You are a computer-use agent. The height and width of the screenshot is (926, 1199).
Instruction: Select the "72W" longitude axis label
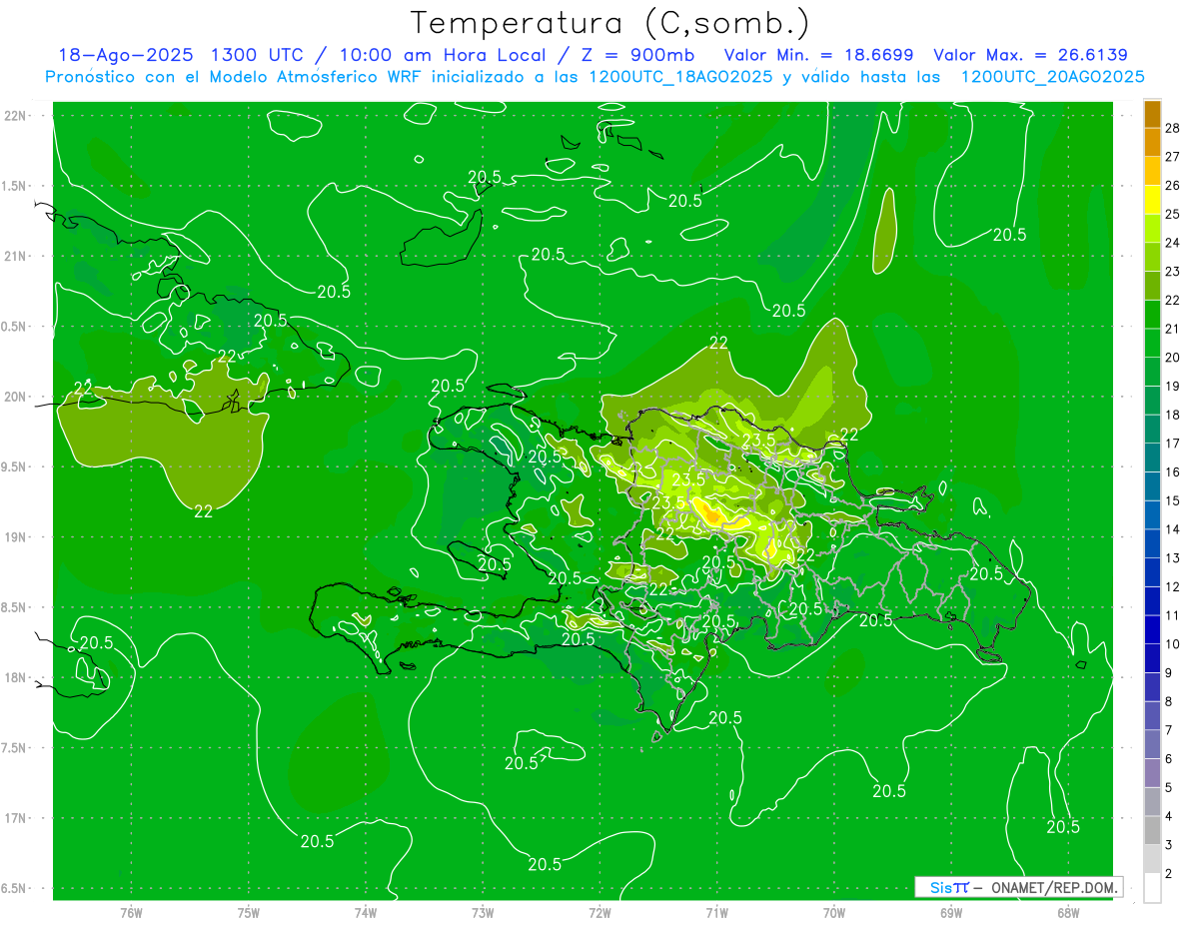click(599, 912)
